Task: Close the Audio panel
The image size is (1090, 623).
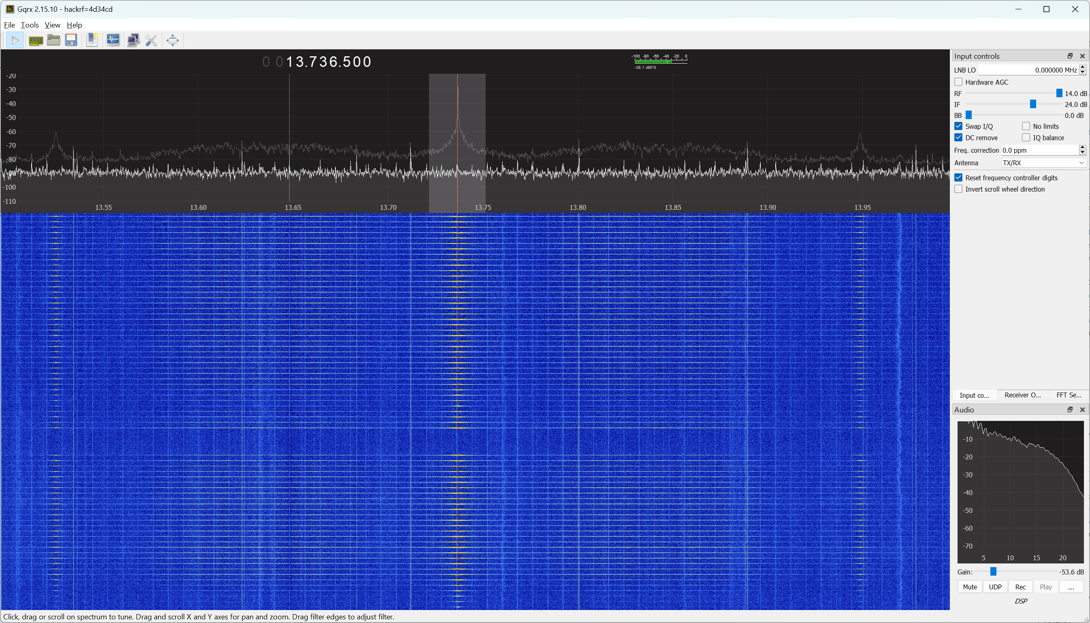Action: click(x=1082, y=410)
